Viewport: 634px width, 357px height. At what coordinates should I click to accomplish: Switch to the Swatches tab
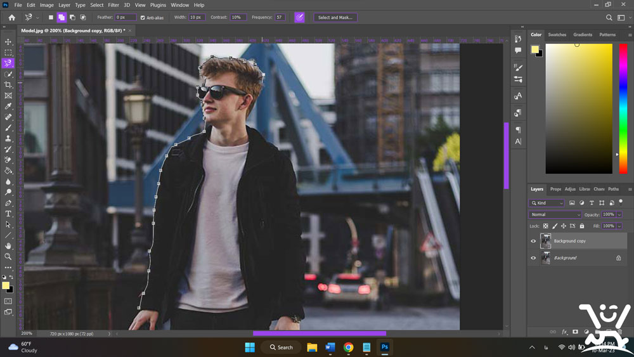(557, 35)
